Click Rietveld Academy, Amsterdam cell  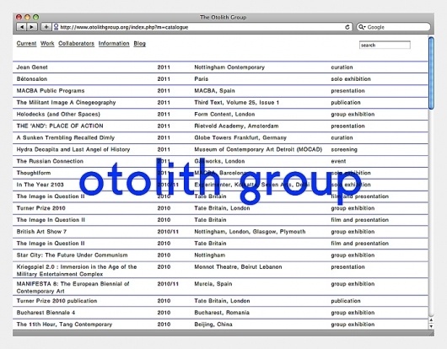pos(236,126)
